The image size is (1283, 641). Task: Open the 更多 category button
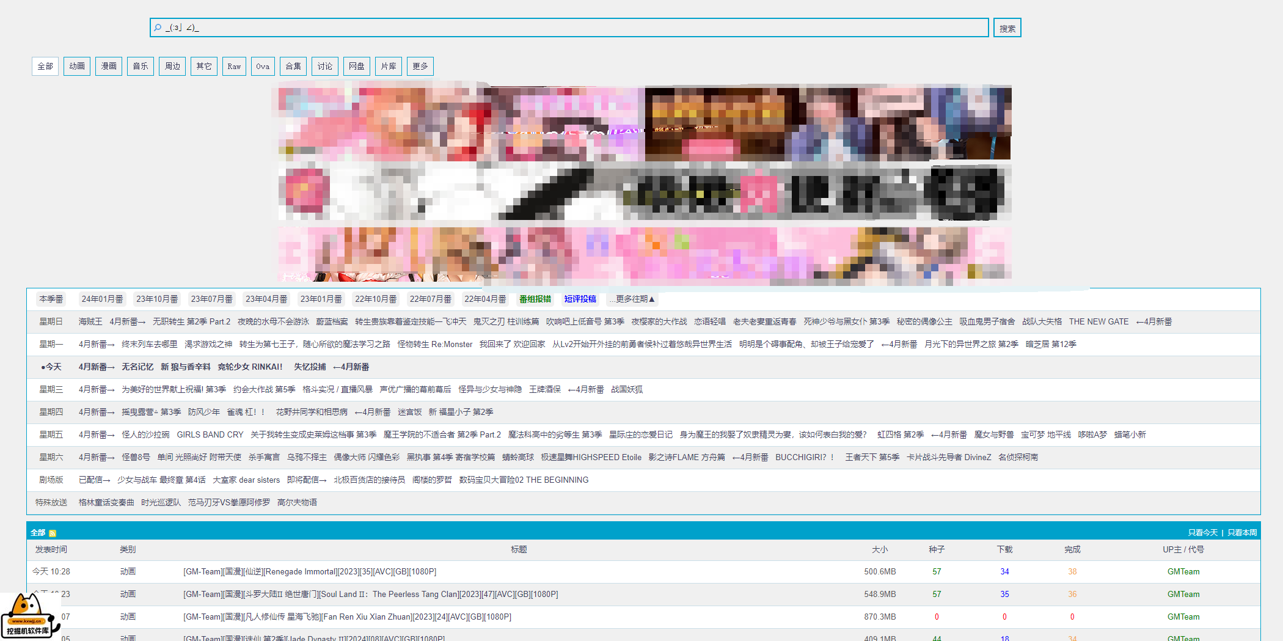(x=420, y=67)
